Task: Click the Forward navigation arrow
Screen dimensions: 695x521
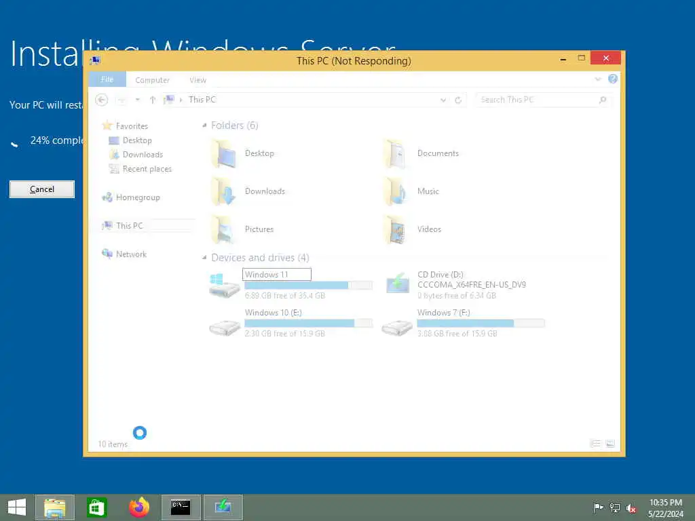Action: pos(121,100)
